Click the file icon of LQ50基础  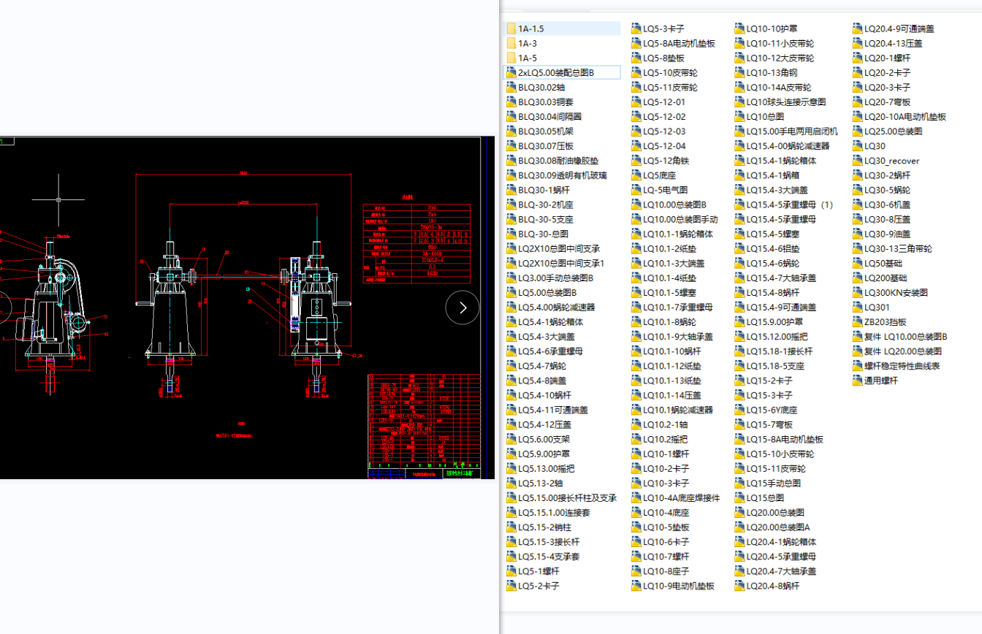tap(859, 263)
